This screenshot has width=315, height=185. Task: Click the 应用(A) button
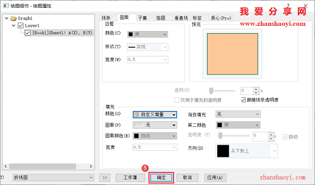[215, 178]
